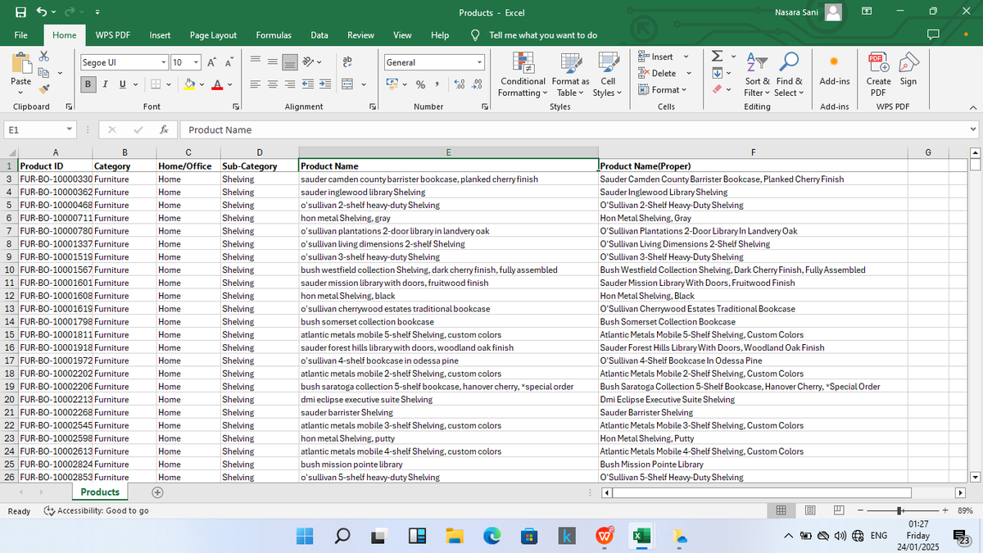Open Find & Select

[790, 75]
